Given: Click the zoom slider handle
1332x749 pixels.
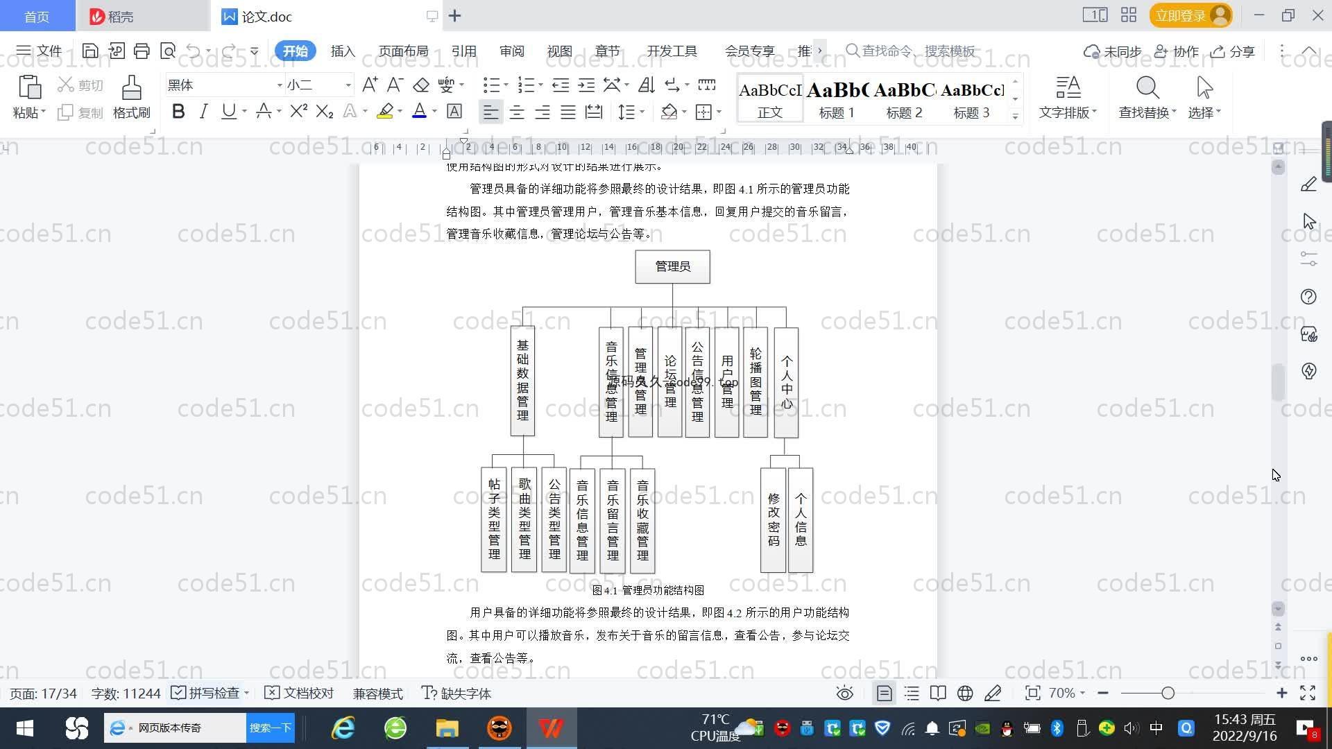Looking at the screenshot, I should pyautogui.click(x=1168, y=694).
